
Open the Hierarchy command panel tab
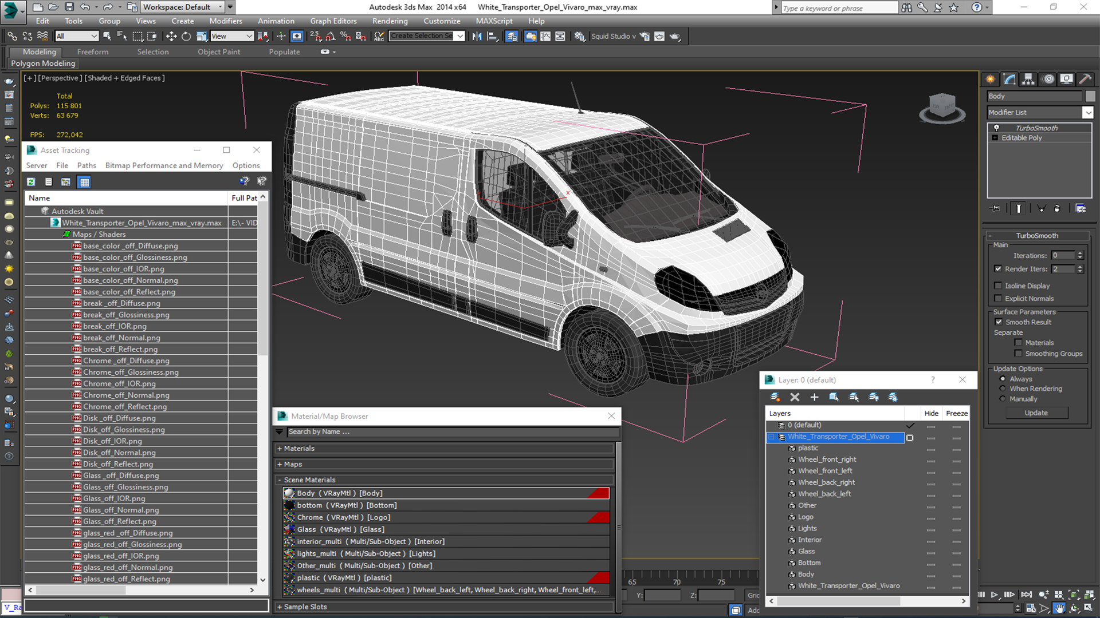click(x=1028, y=79)
